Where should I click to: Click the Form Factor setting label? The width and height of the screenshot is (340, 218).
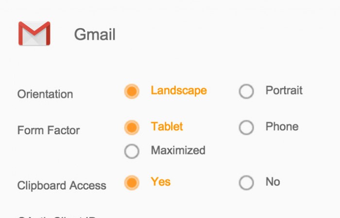49,131
